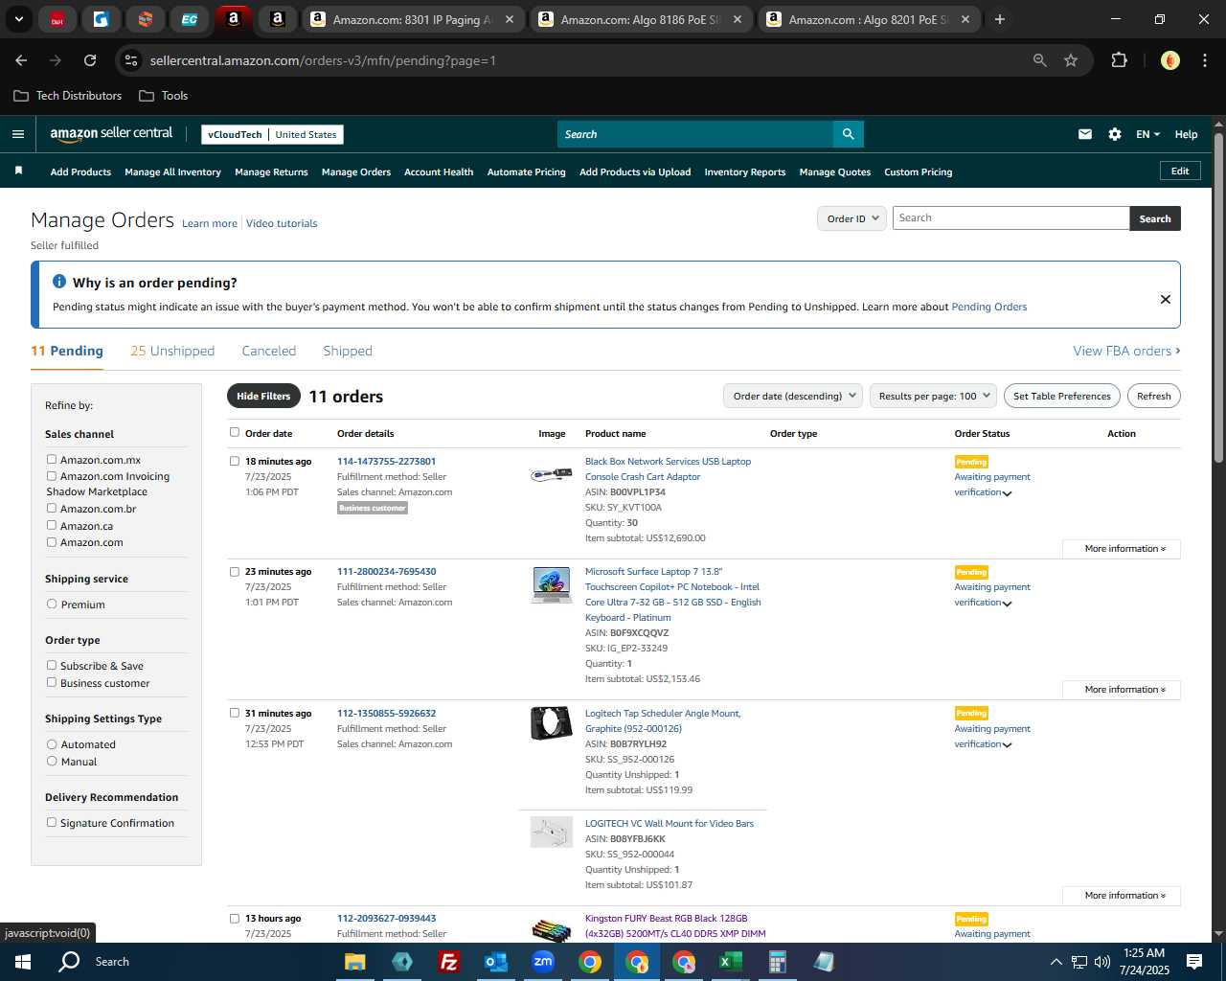Open Zoom from the taskbar
This screenshot has width=1226, height=981.
[x=543, y=962]
